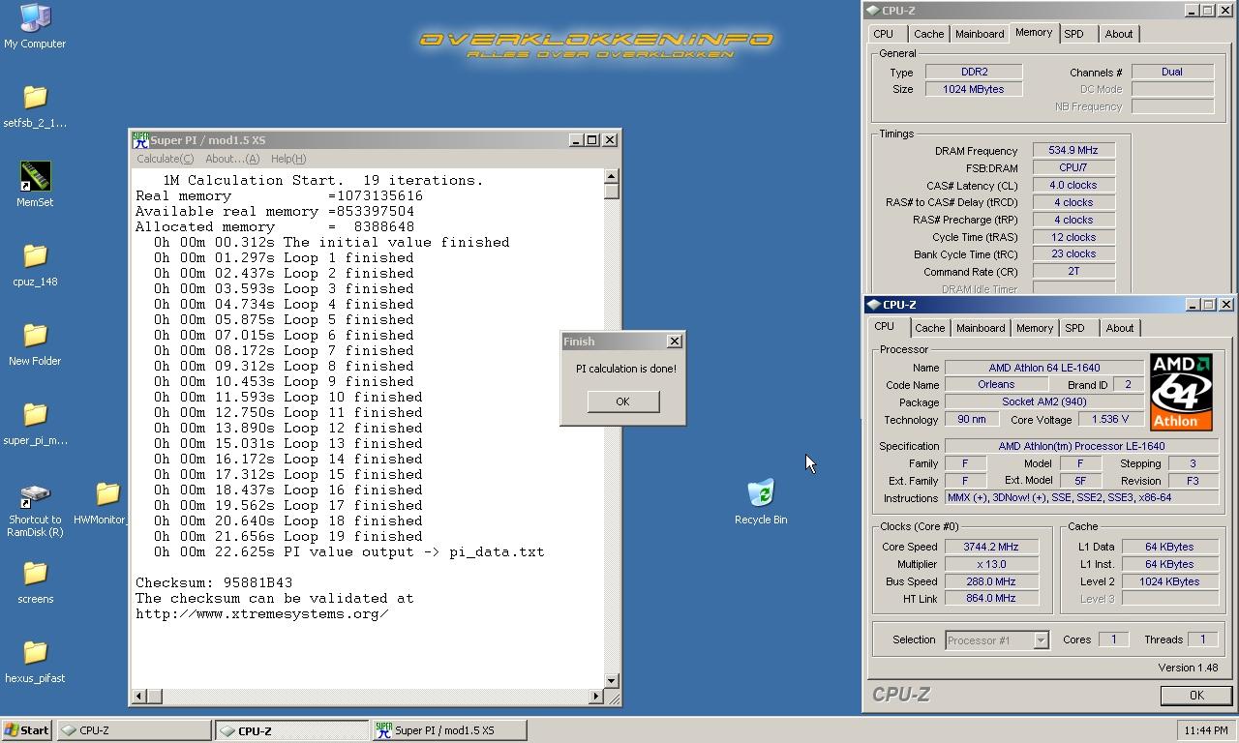Select Cache tab in lower CPU-Z window
Screen dimensions: 1239x743
[x=929, y=328]
